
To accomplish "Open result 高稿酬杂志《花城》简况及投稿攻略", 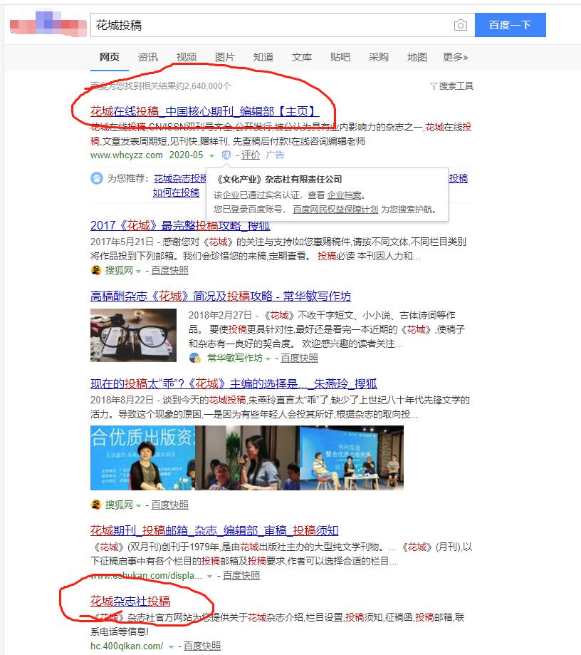I will point(221,296).
